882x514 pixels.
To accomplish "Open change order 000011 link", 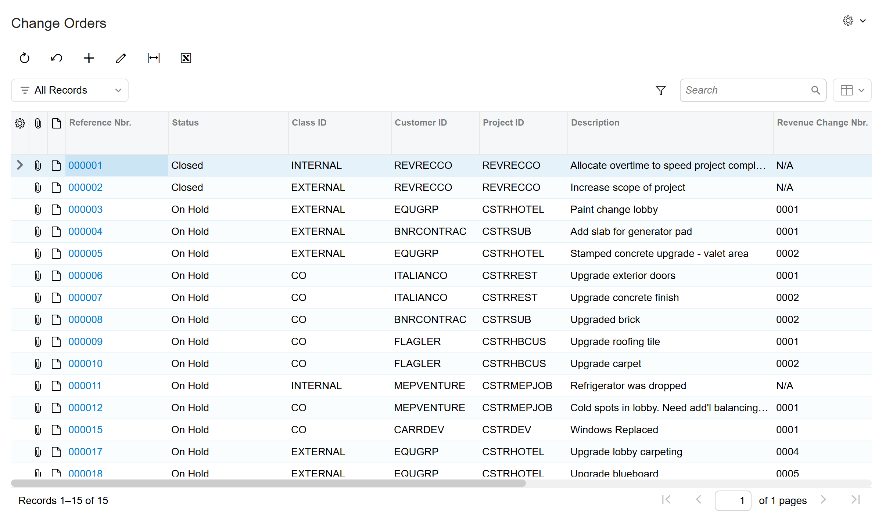I will pyautogui.click(x=85, y=386).
